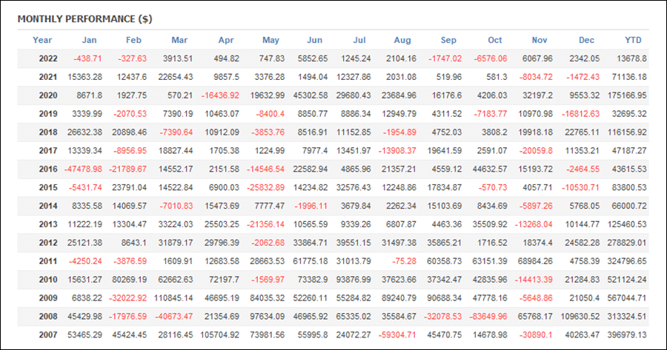Select 2007 April value 105704.92
Screen dimensions: 667x350
[219, 334]
